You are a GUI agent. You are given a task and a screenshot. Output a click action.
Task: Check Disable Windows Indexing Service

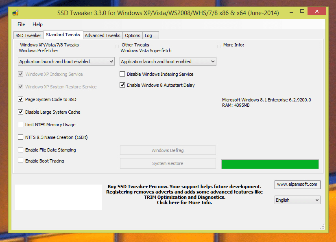coord(122,74)
